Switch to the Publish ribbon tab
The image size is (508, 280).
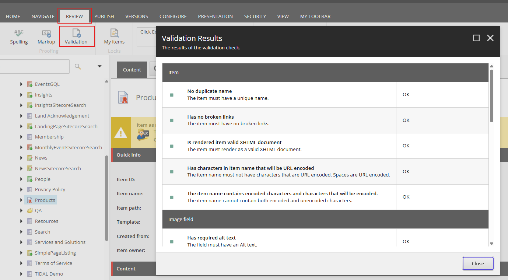104,16
